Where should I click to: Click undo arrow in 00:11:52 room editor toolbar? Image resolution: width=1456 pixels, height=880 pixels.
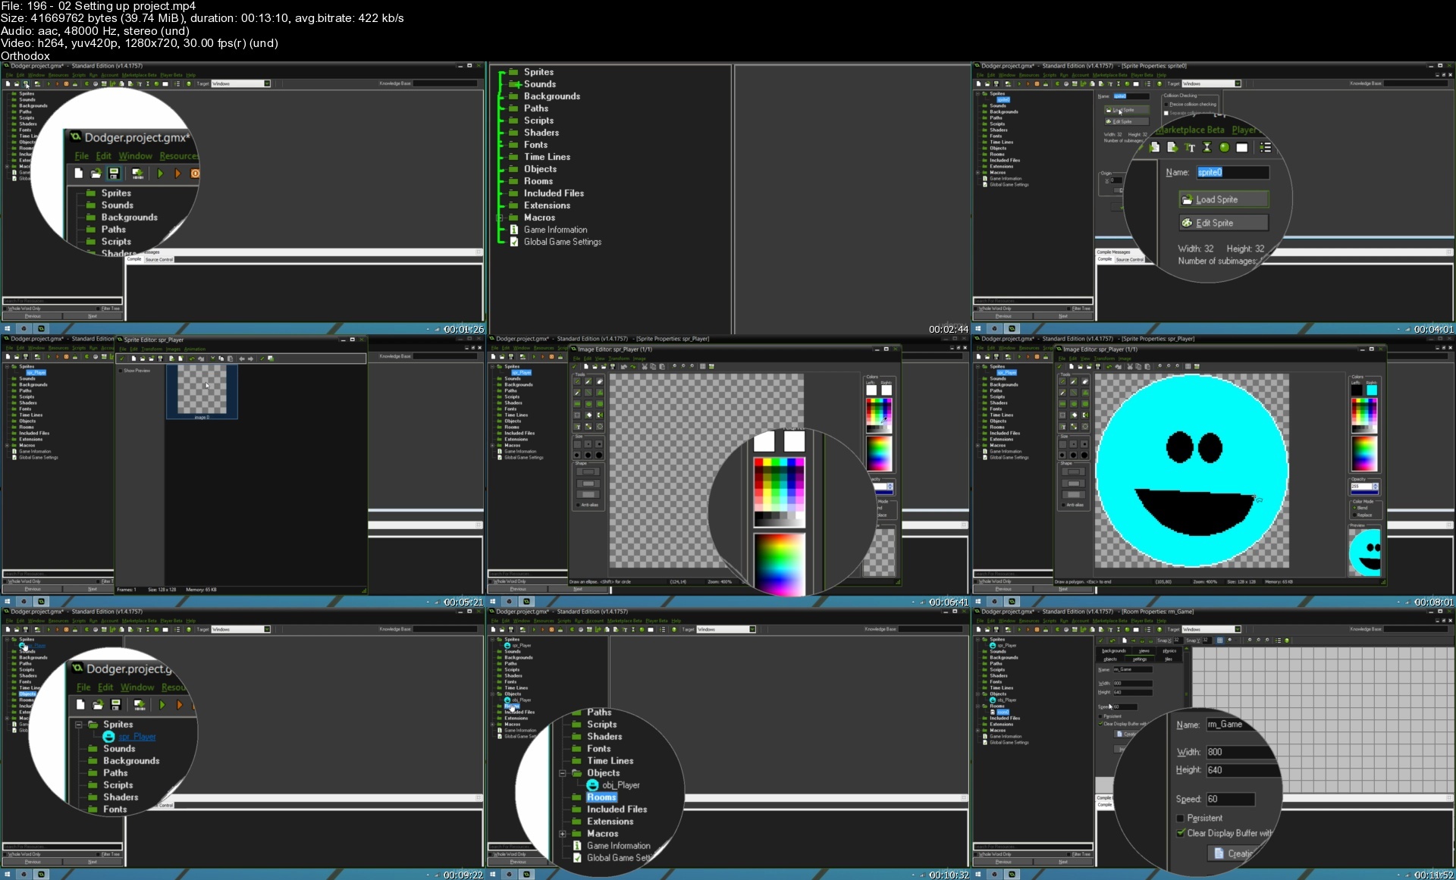tap(1112, 640)
